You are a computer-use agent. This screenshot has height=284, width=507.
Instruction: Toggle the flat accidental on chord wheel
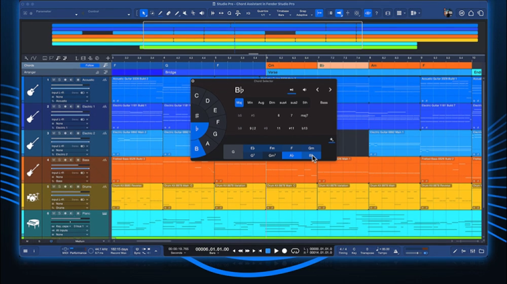pos(197,127)
